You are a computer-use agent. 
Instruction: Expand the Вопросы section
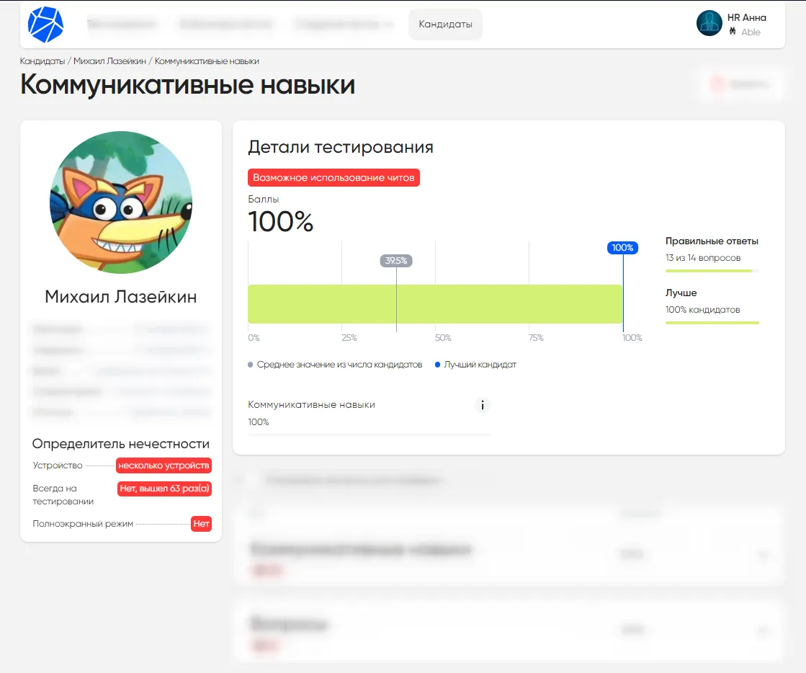click(x=764, y=629)
